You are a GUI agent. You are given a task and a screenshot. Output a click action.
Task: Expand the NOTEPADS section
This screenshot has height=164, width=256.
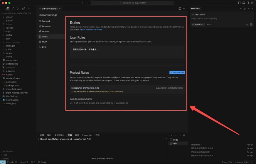[x=8, y=151]
